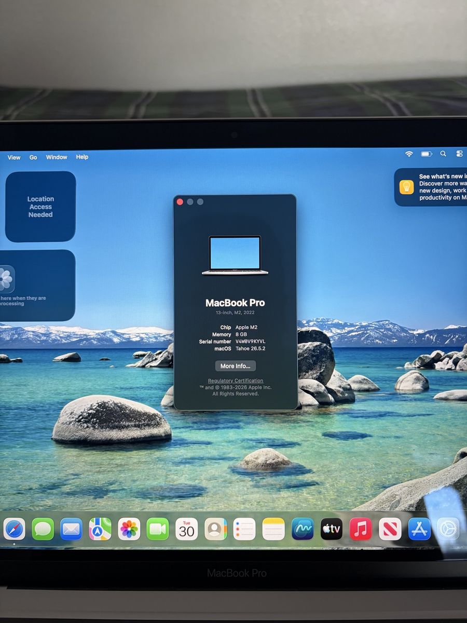Screen dimensions: 467x623
Task: Click the MacBook Pro title text
Action: (235, 303)
